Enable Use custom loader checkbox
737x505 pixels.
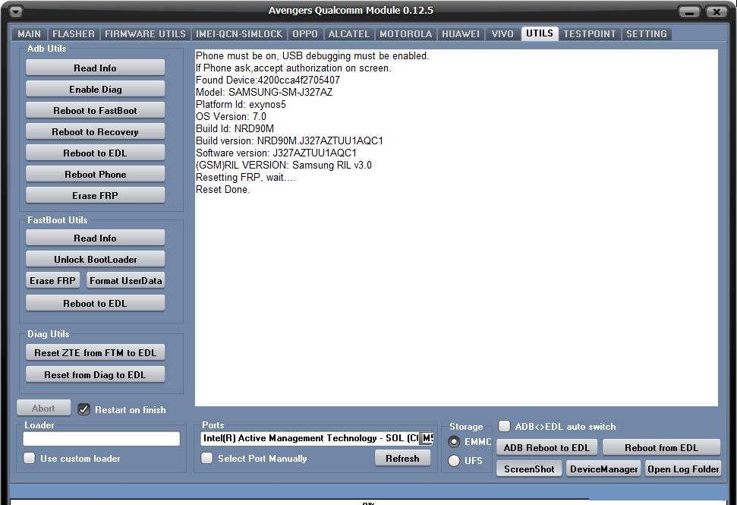pos(29,458)
